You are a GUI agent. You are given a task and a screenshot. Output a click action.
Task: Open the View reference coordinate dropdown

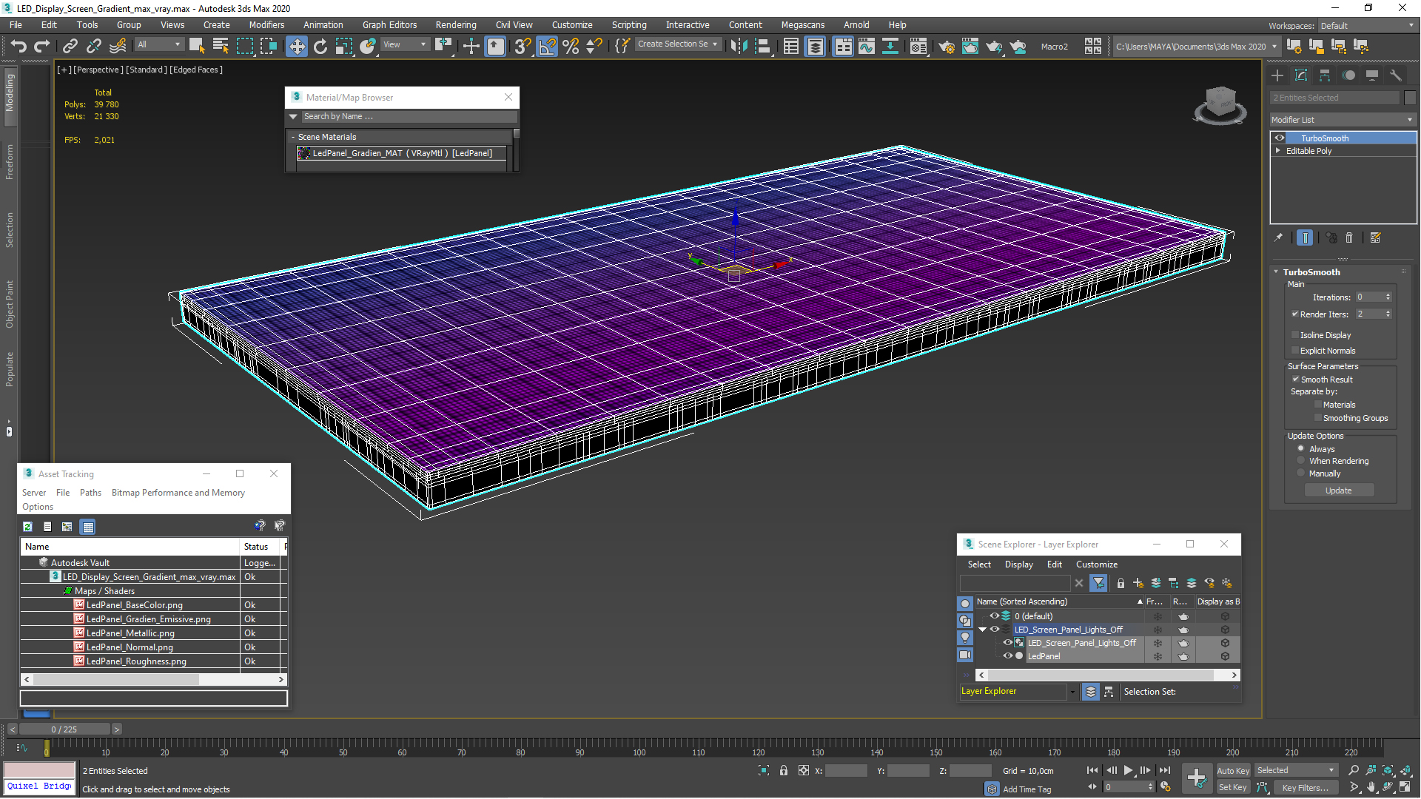[405, 44]
